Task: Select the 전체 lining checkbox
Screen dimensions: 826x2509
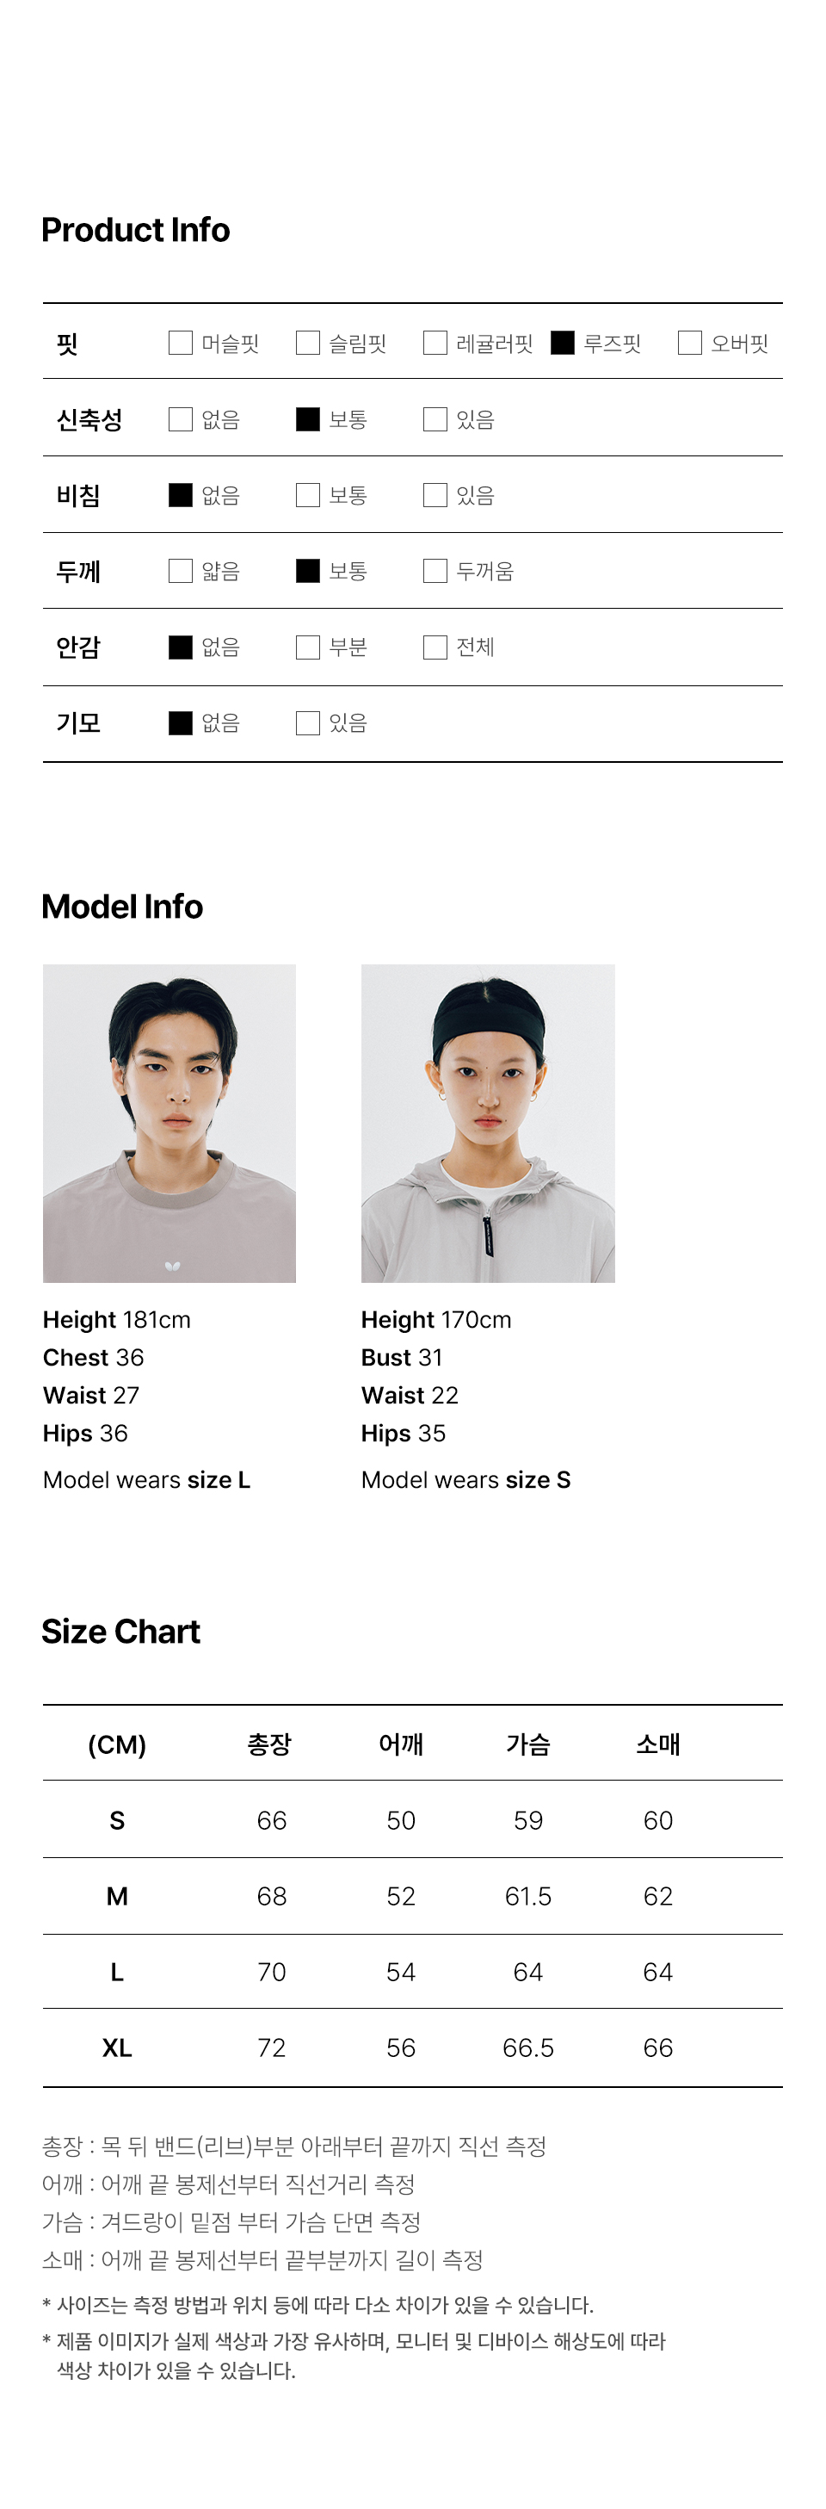Action: [435, 647]
